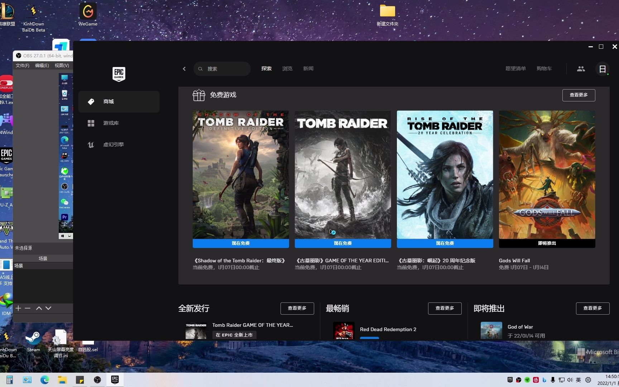Select the 场景 item in OBS scene list

(x=43, y=266)
